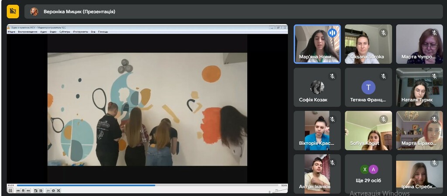Toggle VLC shuffle (random) button
Image resolution: width=447 pixels, height=196 pixels.
tap(58, 190)
